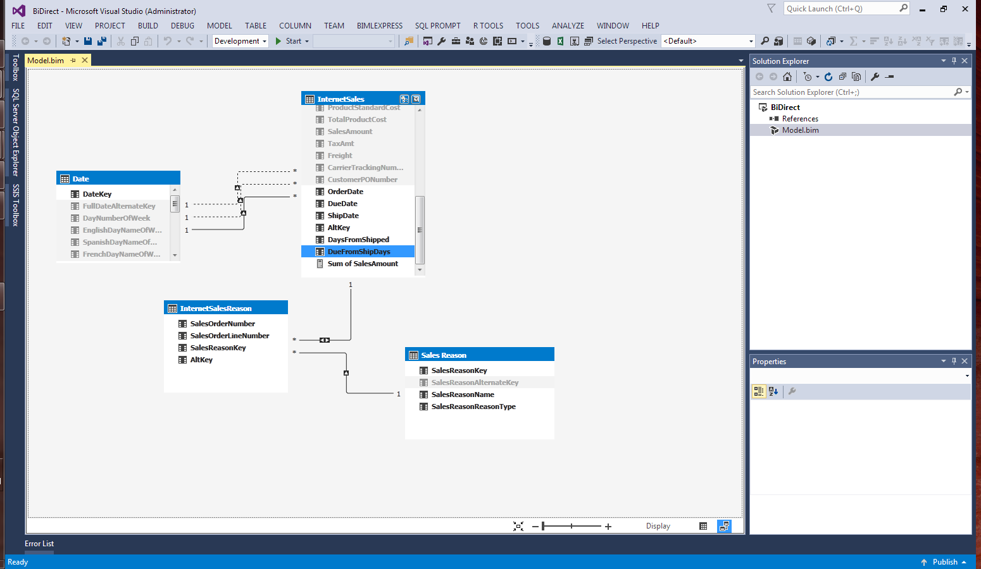Click the Select Perspective toolbar label

tap(627, 41)
